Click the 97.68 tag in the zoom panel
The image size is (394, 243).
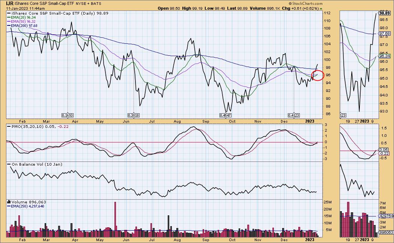tap(385, 34)
